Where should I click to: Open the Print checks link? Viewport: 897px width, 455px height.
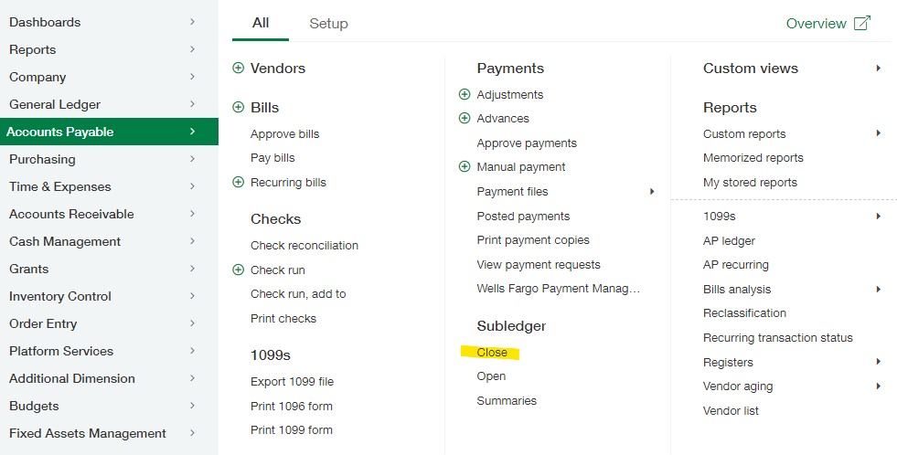click(283, 318)
